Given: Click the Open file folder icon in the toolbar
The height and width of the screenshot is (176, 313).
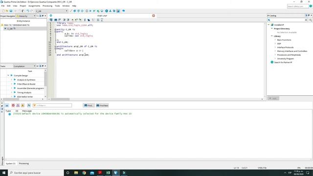Looking at the screenshot, I should point(7,11).
